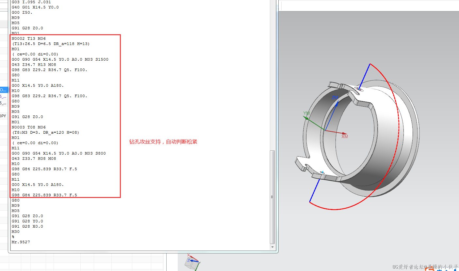This screenshot has height=271, width=459.
Task: Click the down arrow of the listing scrollbar
Action: pyautogui.click(x=272, y=247)
